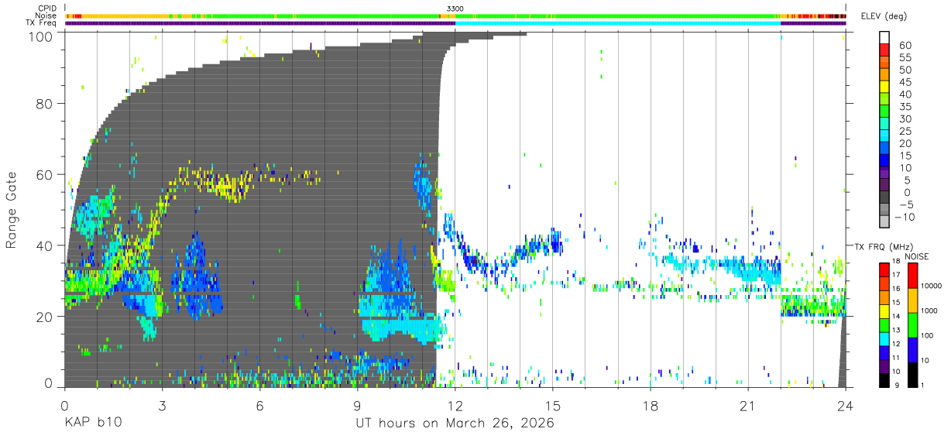Click the blue 10–100 NOISE colorbar segment
The width and height of the screenshot is (951, 439).
click(914, 349)
